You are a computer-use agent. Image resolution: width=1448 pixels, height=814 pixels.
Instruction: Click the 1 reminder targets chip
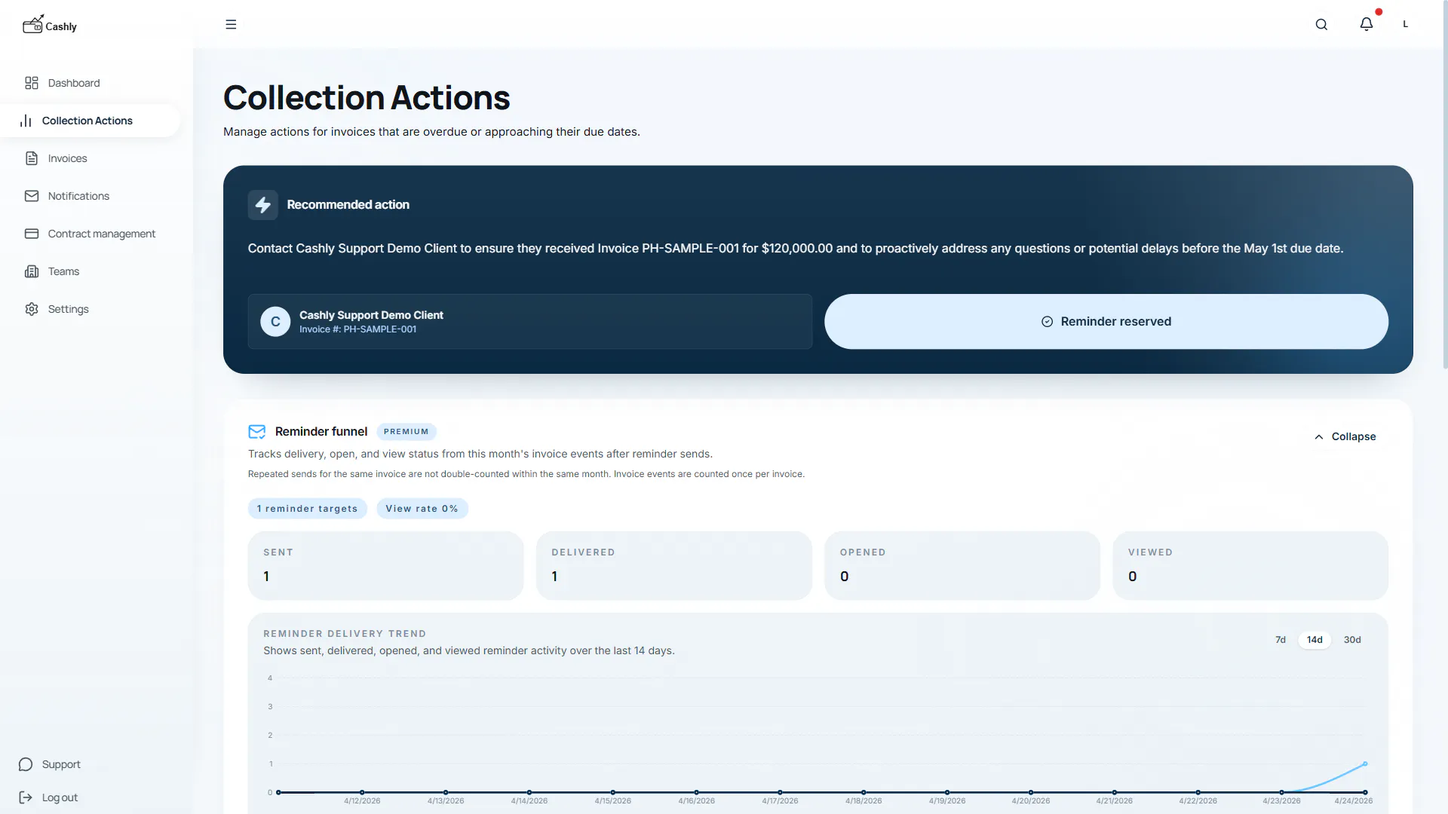pyautogui.click(x=308, y=509)
